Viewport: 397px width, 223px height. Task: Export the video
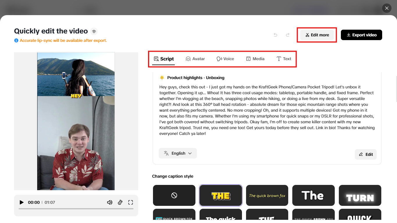362,35
